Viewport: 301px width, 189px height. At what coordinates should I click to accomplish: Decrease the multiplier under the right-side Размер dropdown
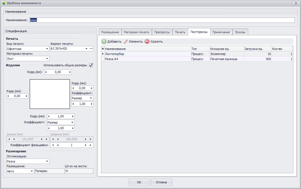(x=73, y=104)
